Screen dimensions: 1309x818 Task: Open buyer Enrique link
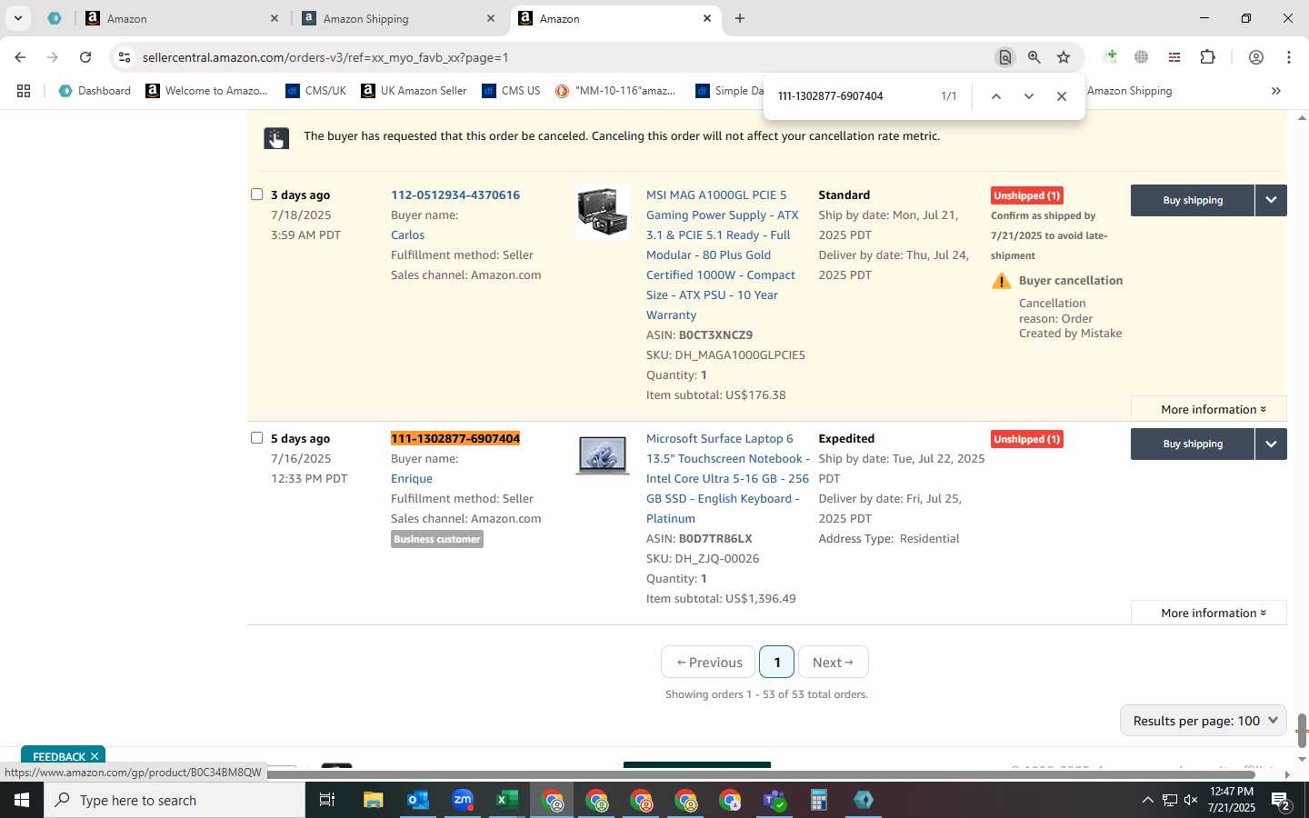point(412,478)
